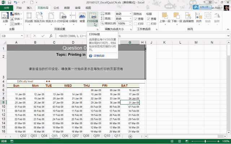231x144 pixels.
Task: Click the zoom slider in status bar
Action: [205, 141]
